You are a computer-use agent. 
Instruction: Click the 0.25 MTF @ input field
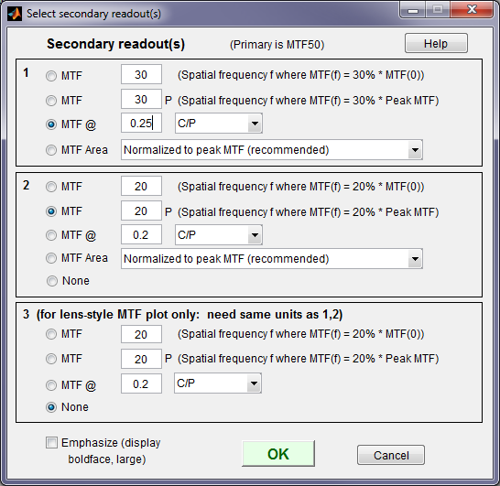[141, 123]
